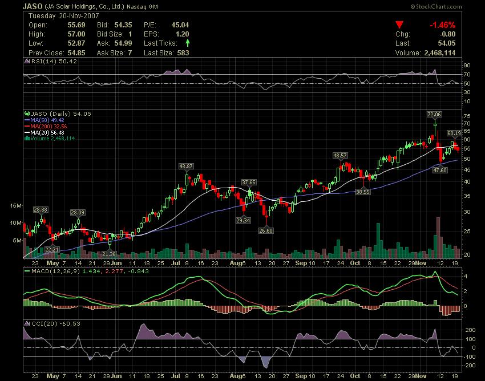Click the 75 level on price axis
The width and height of the screenshot is (485, 381).
tap(467, 116)
